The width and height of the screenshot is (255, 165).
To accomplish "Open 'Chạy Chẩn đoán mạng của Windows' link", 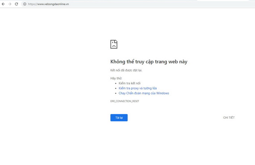I will [144, 93].
